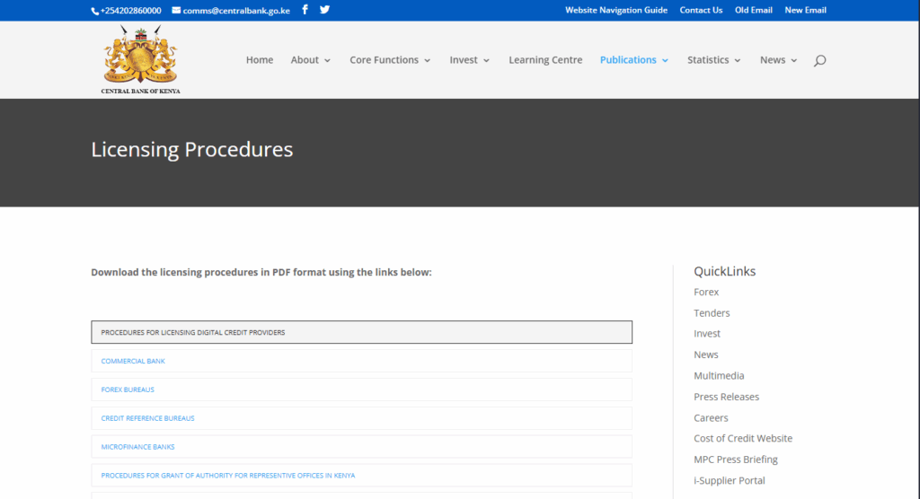This screenshot has height=499, width=920.
Task: Expand the Forex Bureaus section
Action: [361, 390]
